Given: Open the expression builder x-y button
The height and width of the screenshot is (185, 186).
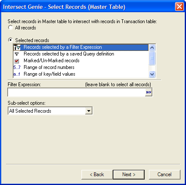Looking at the screenshot, I should pos(148,92).
